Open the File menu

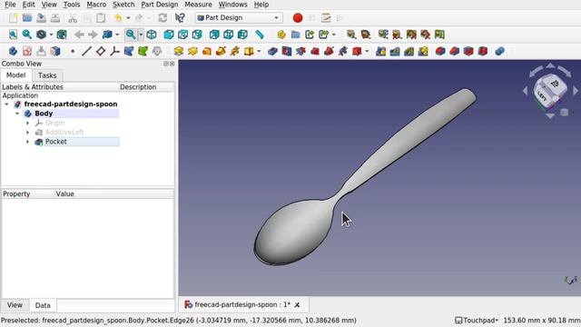[x=10, y=5]
